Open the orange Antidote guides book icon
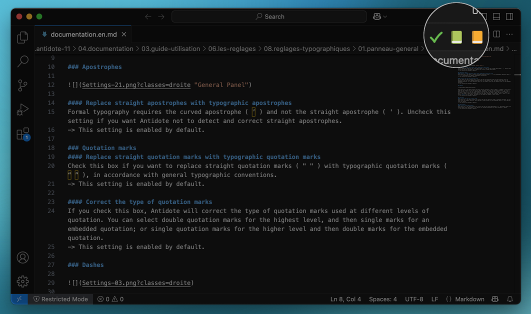This screenshot has height=314, width=531. [477, 37]
